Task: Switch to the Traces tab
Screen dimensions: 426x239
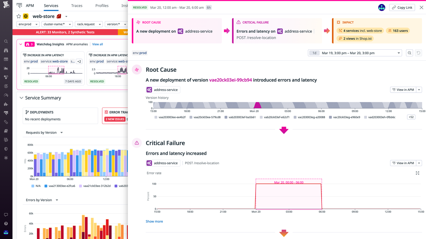Action: pyautogui.click(x=77, y=6)
